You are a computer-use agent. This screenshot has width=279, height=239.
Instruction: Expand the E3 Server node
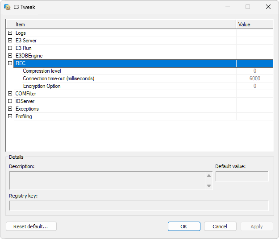point(10,41)
